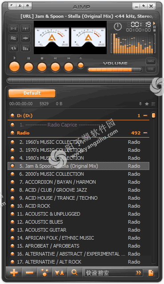Open auto-shutdown via the power icon
The height and width of the screenshot is (284, 164).
click(x=118, y=27)
